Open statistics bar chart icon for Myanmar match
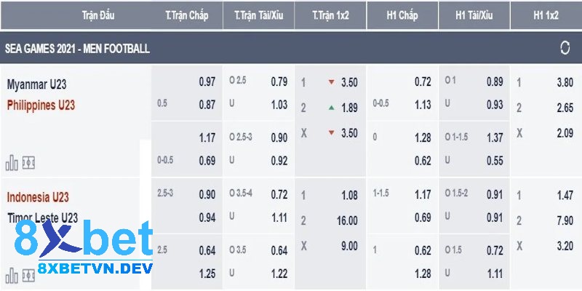Image resolution: width=582 pixels, height=291 pixels. tap(12, 162)
